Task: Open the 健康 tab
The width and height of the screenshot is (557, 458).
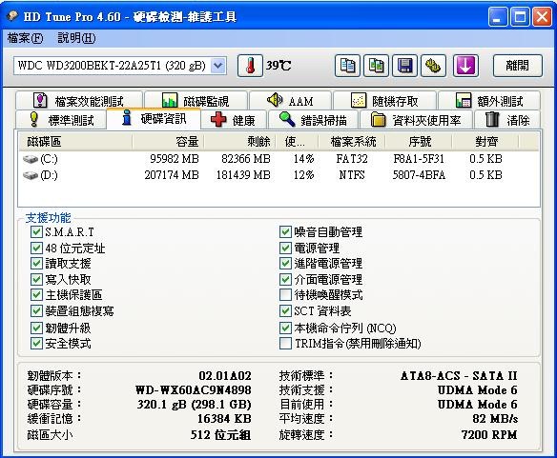Action: (x=234, y=120)
